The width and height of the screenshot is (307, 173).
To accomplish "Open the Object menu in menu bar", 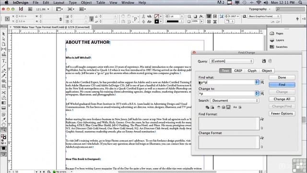I will (x=86, y=2).
